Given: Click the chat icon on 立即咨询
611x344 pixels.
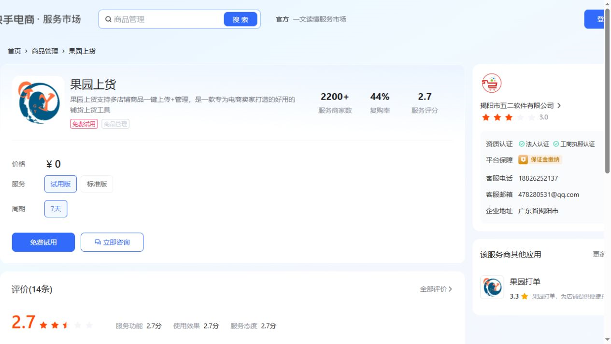Looking at the screenshot, I should coord(98,242).
